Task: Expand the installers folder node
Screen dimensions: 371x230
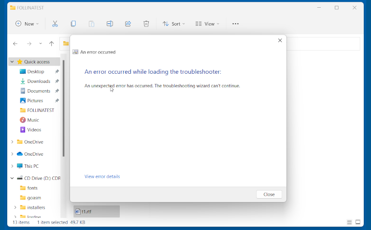Action: click(x=15, y=207)
